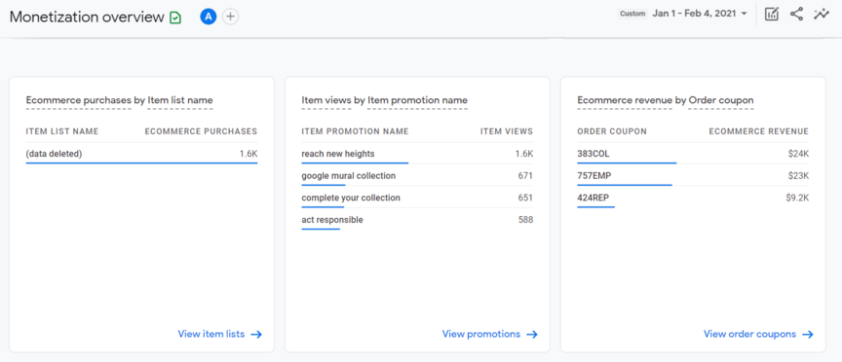This screenshot has height=362, width=842.
Task: Click the share this report icon
Action: [x=796, y=14]
